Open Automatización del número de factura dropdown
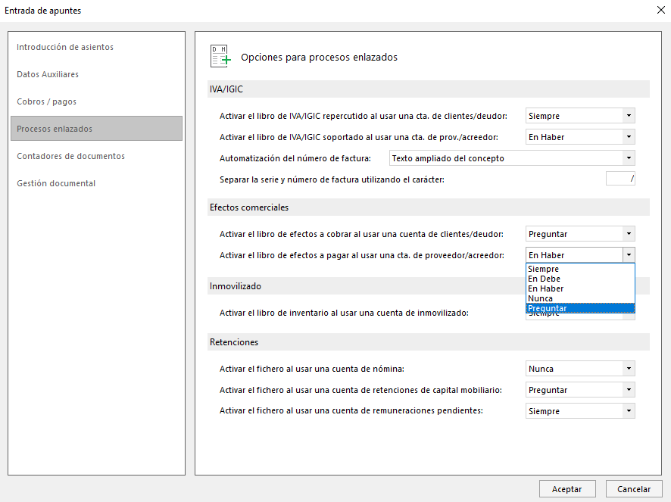671x502 pixels. [512, 158]
